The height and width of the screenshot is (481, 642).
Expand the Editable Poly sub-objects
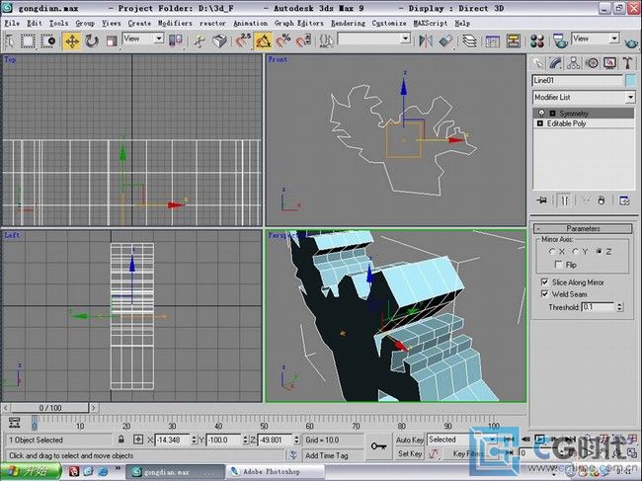tap(539, 123)
